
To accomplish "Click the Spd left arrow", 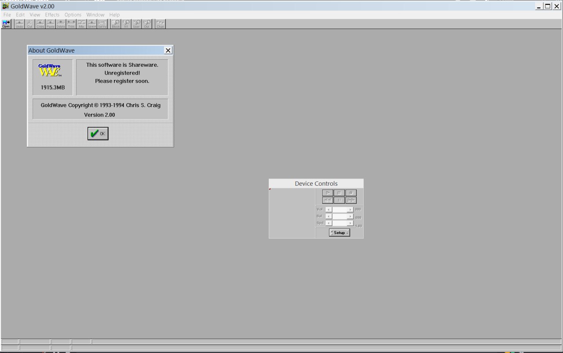I will (x=329, y=223).
